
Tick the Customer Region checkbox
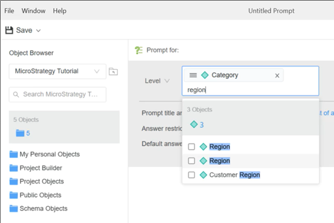[x=191, y=175]
